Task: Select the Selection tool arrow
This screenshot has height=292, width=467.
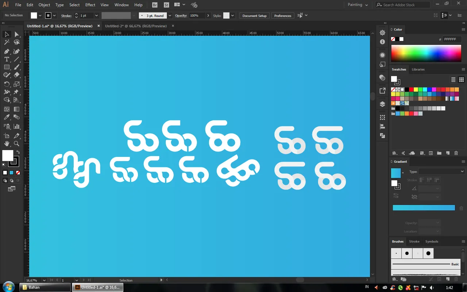Action: 7,34
